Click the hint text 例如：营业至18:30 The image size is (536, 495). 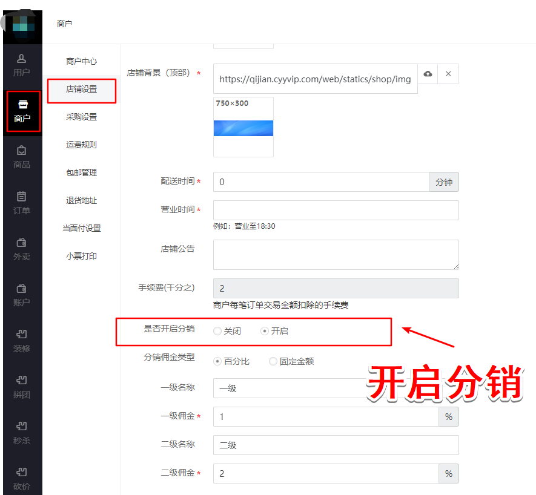[244, 226]
